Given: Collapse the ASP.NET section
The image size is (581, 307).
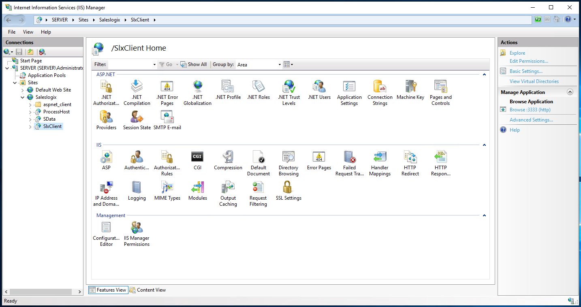Looking at the screenshot, I should tap(484, 75).
